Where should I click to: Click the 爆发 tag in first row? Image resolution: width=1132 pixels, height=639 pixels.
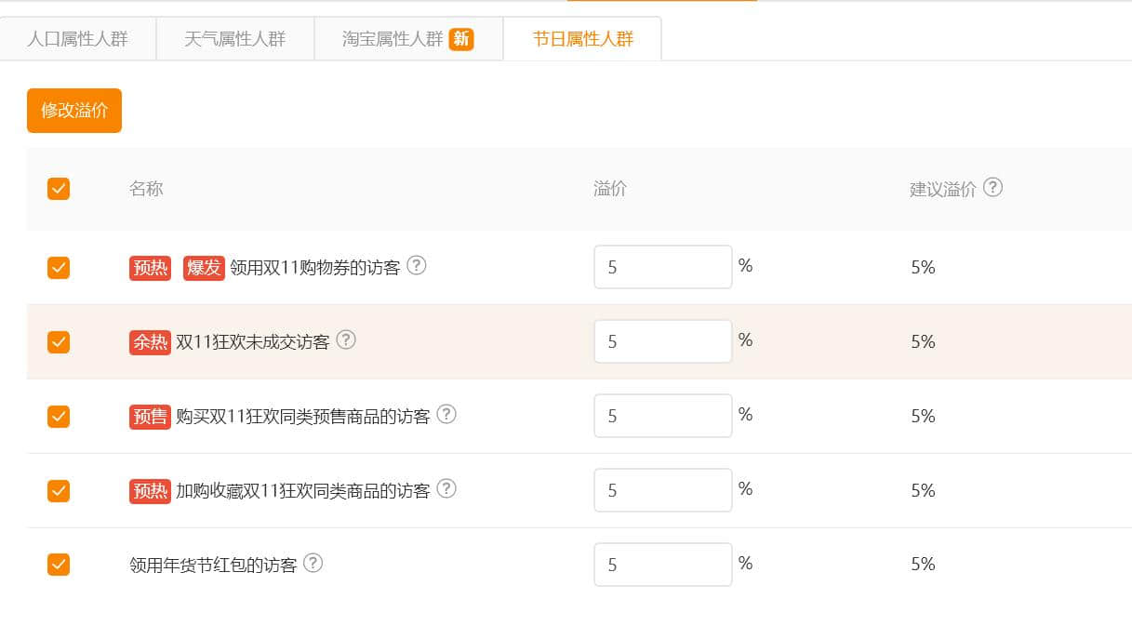coord(204,268)
